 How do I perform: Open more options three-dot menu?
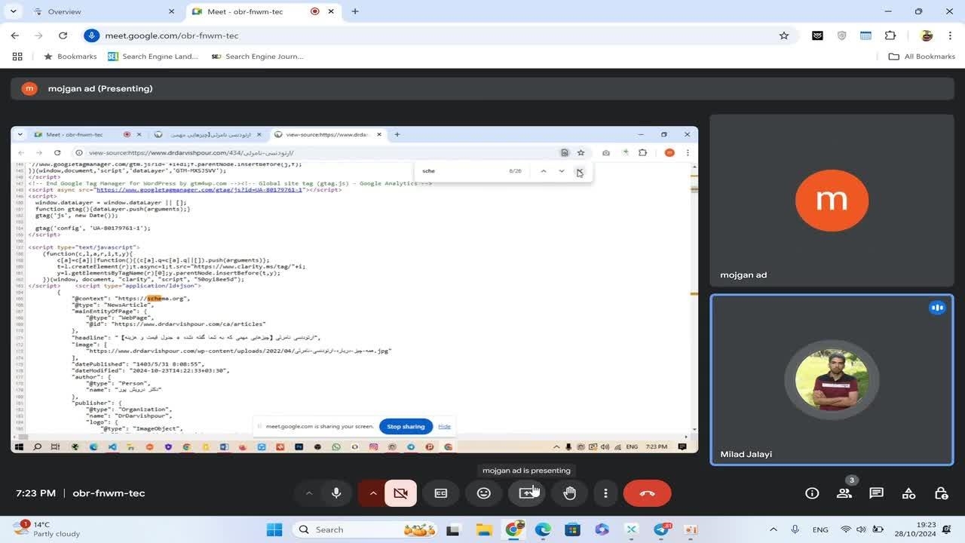[x=605, y=493]
